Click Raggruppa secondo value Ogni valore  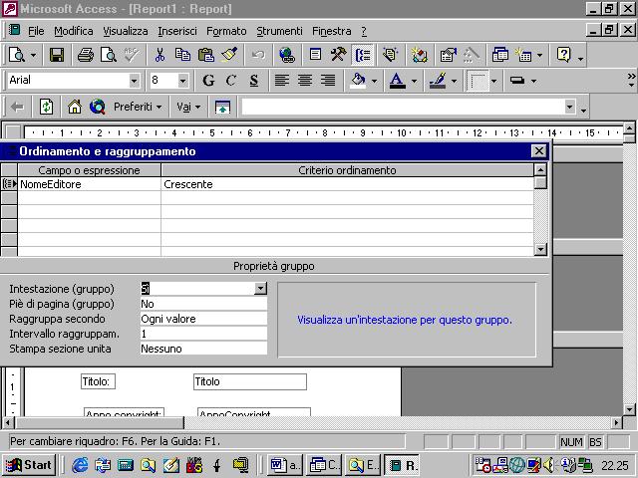(x=203, y=319)
